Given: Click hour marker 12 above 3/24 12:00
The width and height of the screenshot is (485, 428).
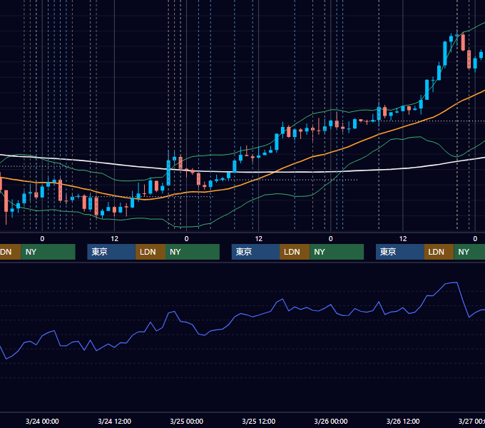Looking at the screenshot, I should coord(114,239).
